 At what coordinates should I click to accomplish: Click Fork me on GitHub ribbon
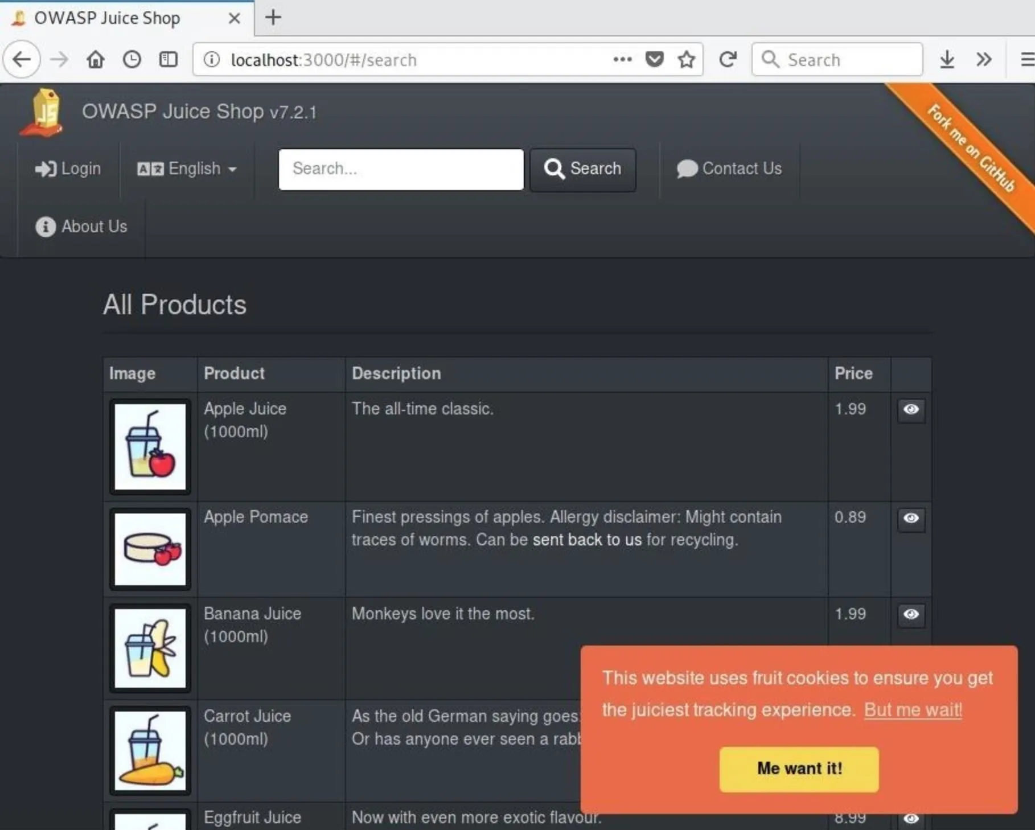pyautogui.click(x=971, y=149)
